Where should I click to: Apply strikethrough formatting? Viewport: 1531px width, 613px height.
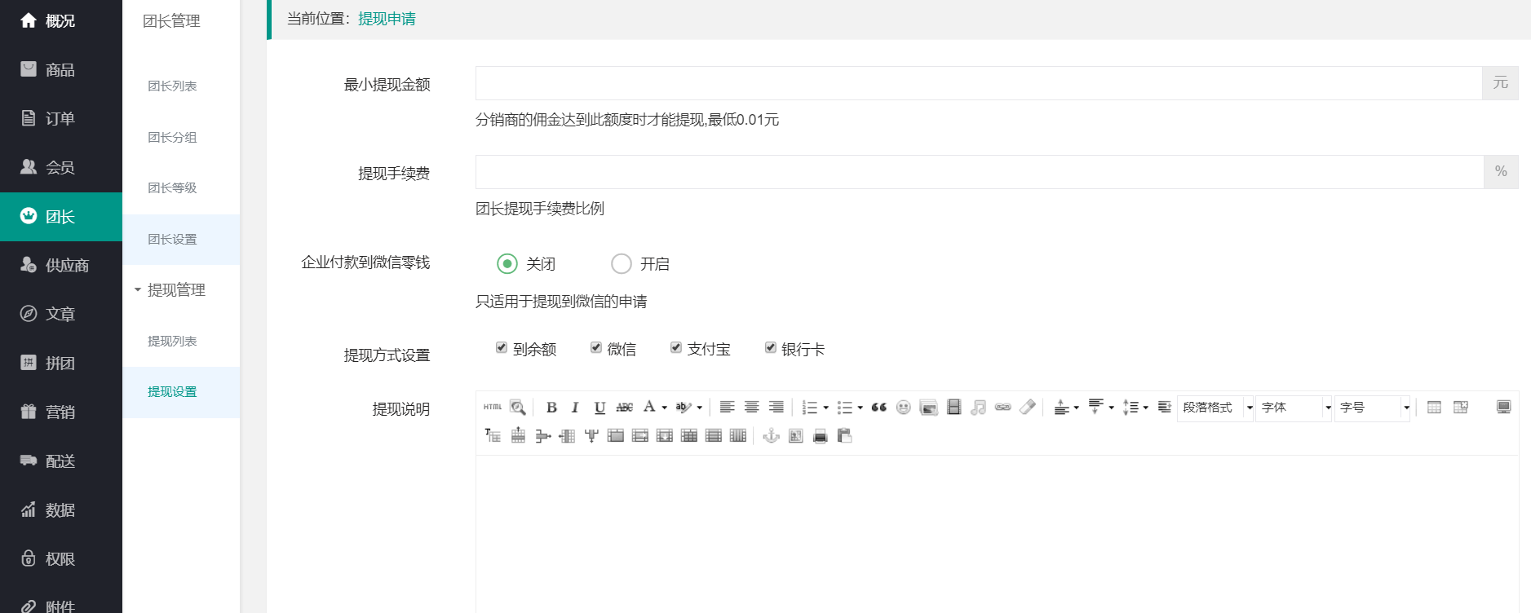coord(624,407)
